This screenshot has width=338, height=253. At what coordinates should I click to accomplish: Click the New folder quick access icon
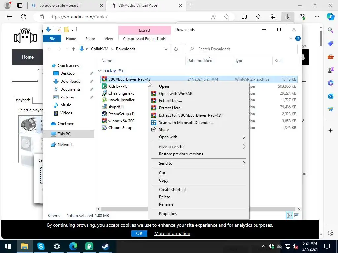coord(66,30)
